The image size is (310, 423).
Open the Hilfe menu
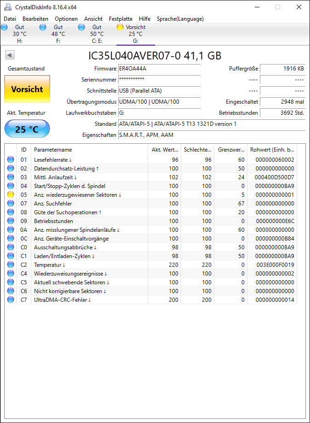click(x=144, y=19)
